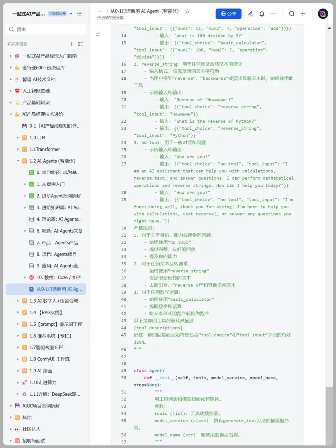Open the knowledge base title dropdown arrow
Screen dimensions: 336x448
coord(71,14)
